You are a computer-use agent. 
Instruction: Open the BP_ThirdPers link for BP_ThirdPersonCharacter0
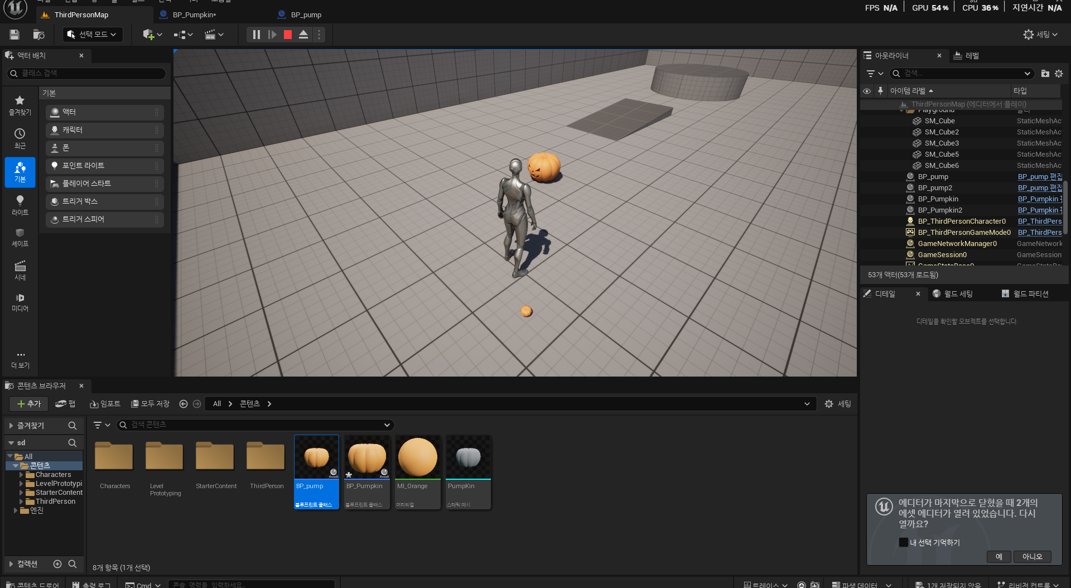pyautogui.click(x=1040, y=221)
